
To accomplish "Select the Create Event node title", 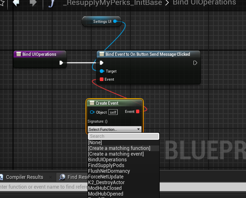I will (107, 103).
